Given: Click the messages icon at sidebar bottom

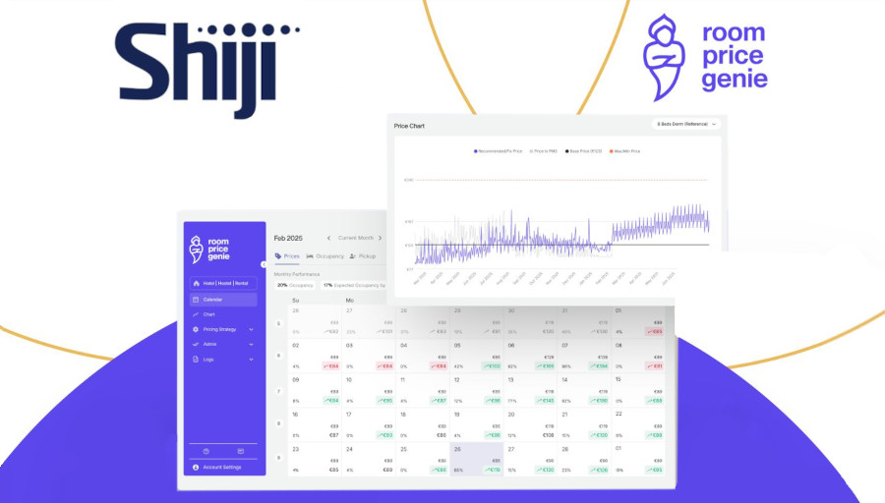Looking at the screenshot, I should (x=241, y=451).
